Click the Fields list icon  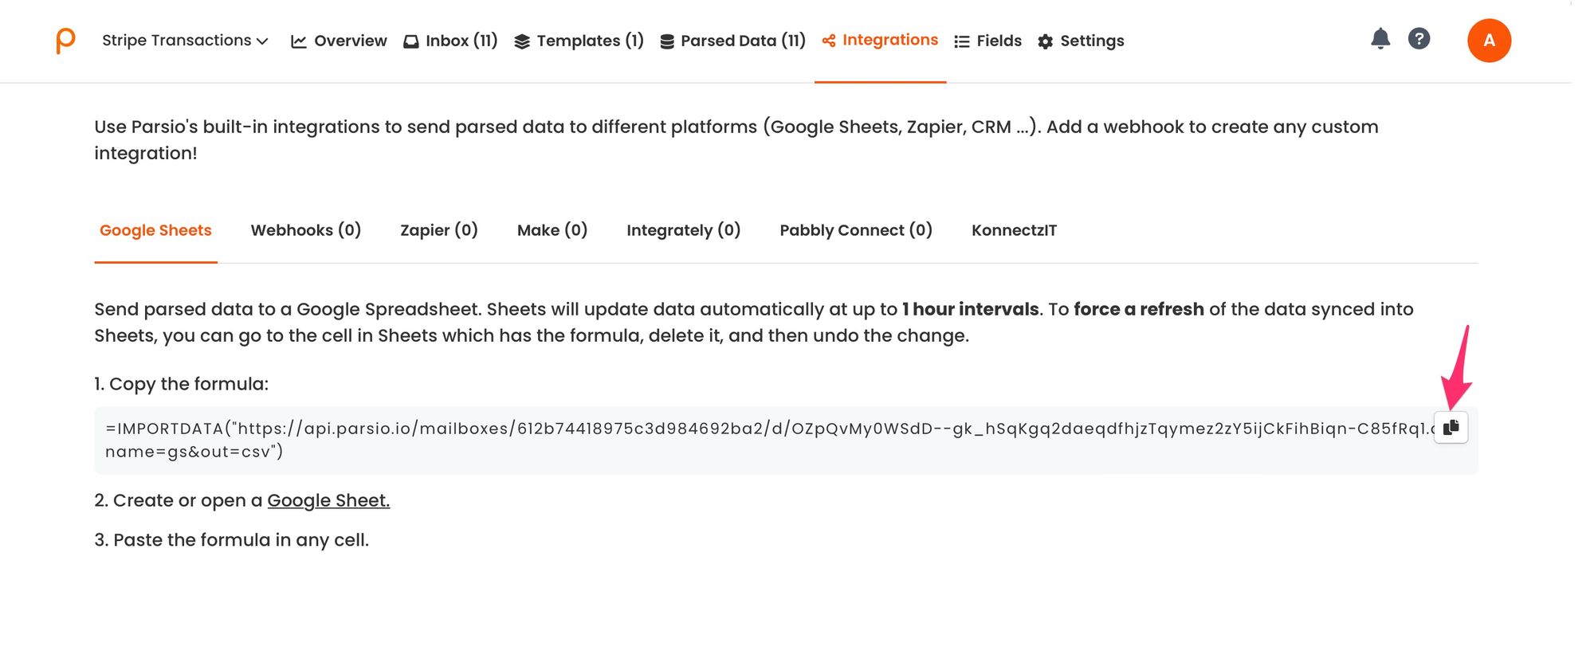point(962,41)
